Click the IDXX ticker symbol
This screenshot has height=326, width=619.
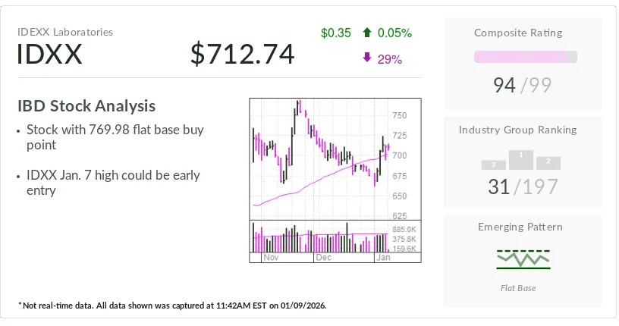[49, 55]
